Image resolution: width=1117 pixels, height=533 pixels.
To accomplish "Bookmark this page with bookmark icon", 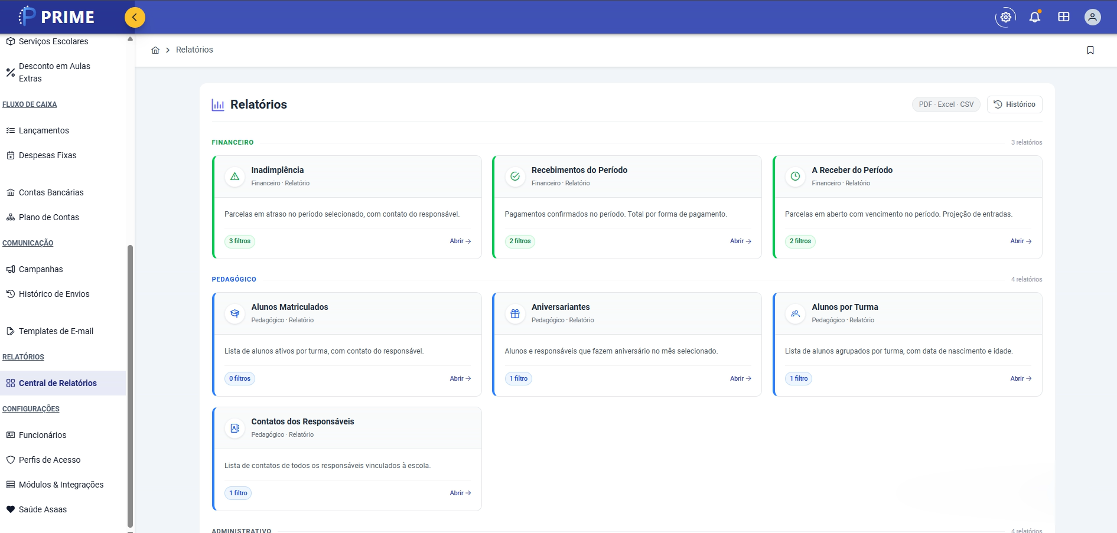I will click(x=1090, y=50).
